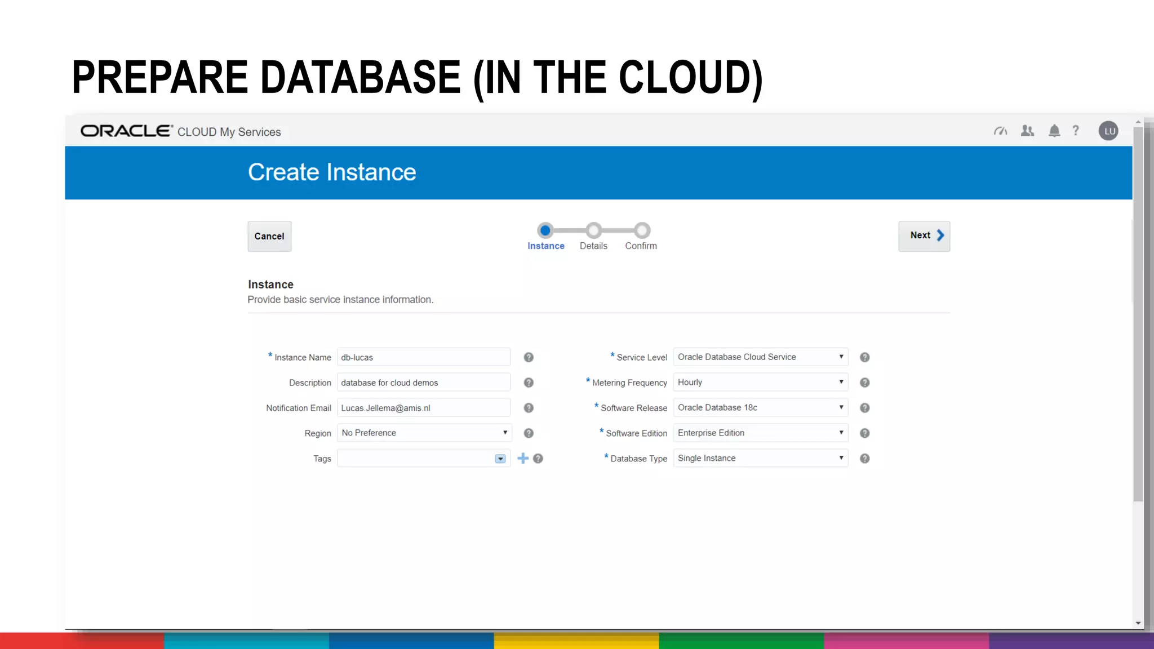Click the Cancel button
This screenshot has width=1154, height=649.
269,236
